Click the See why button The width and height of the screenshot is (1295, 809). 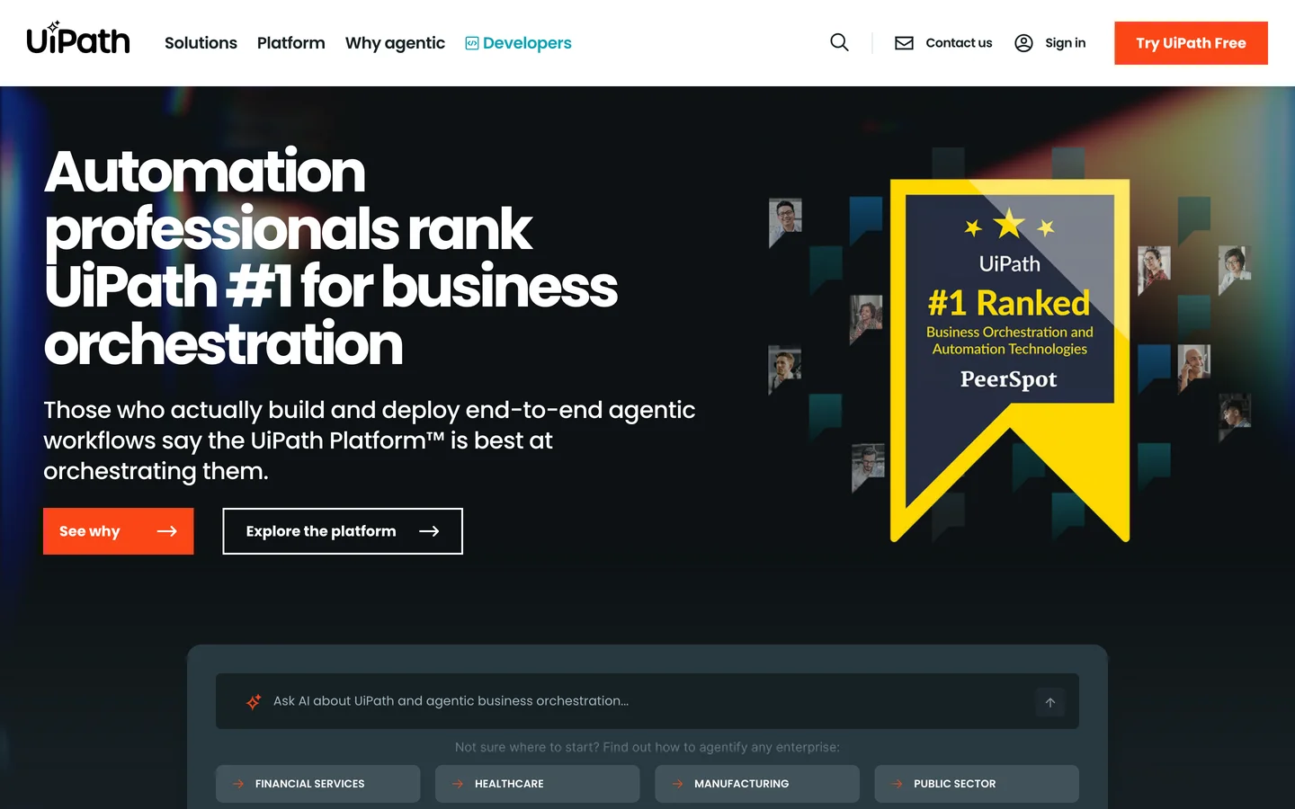118,531
